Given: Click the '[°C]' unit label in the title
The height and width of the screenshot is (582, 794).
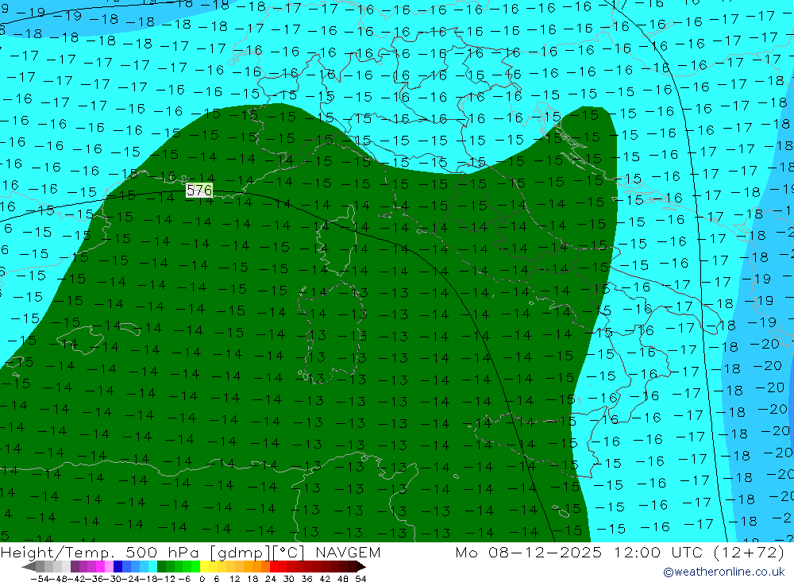Looking at the screenshot, I should tap(289, 553).
